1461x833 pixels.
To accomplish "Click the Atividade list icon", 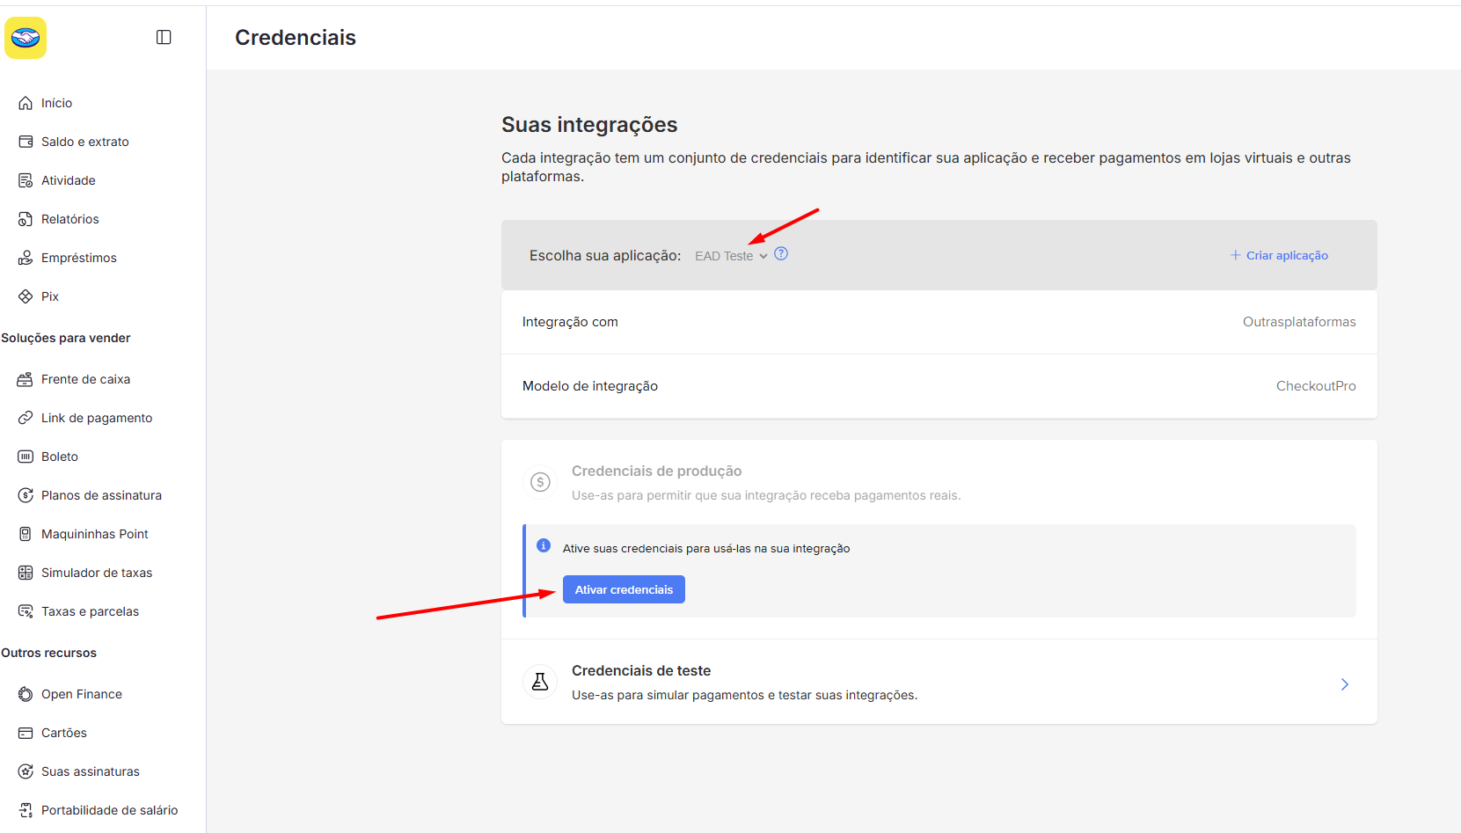I will pos(26,180).
